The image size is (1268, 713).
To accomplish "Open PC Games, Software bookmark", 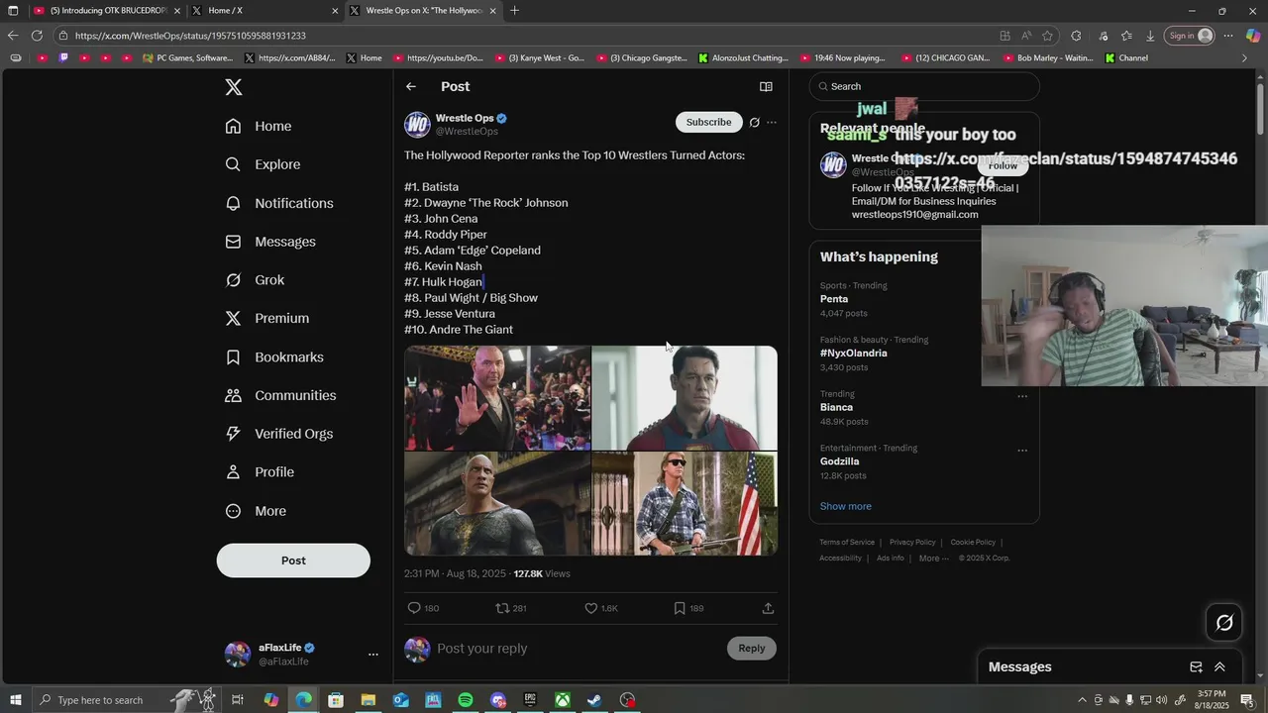I will [x=187, y=57].
